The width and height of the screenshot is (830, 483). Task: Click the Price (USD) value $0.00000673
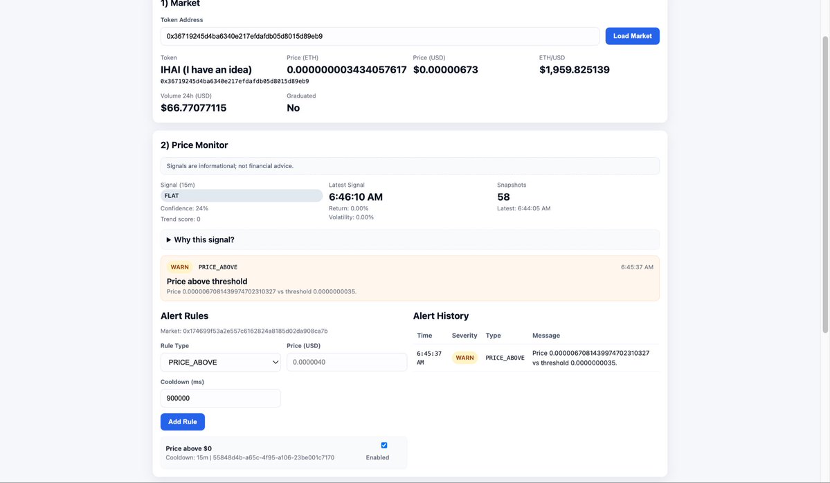[446, 70]
